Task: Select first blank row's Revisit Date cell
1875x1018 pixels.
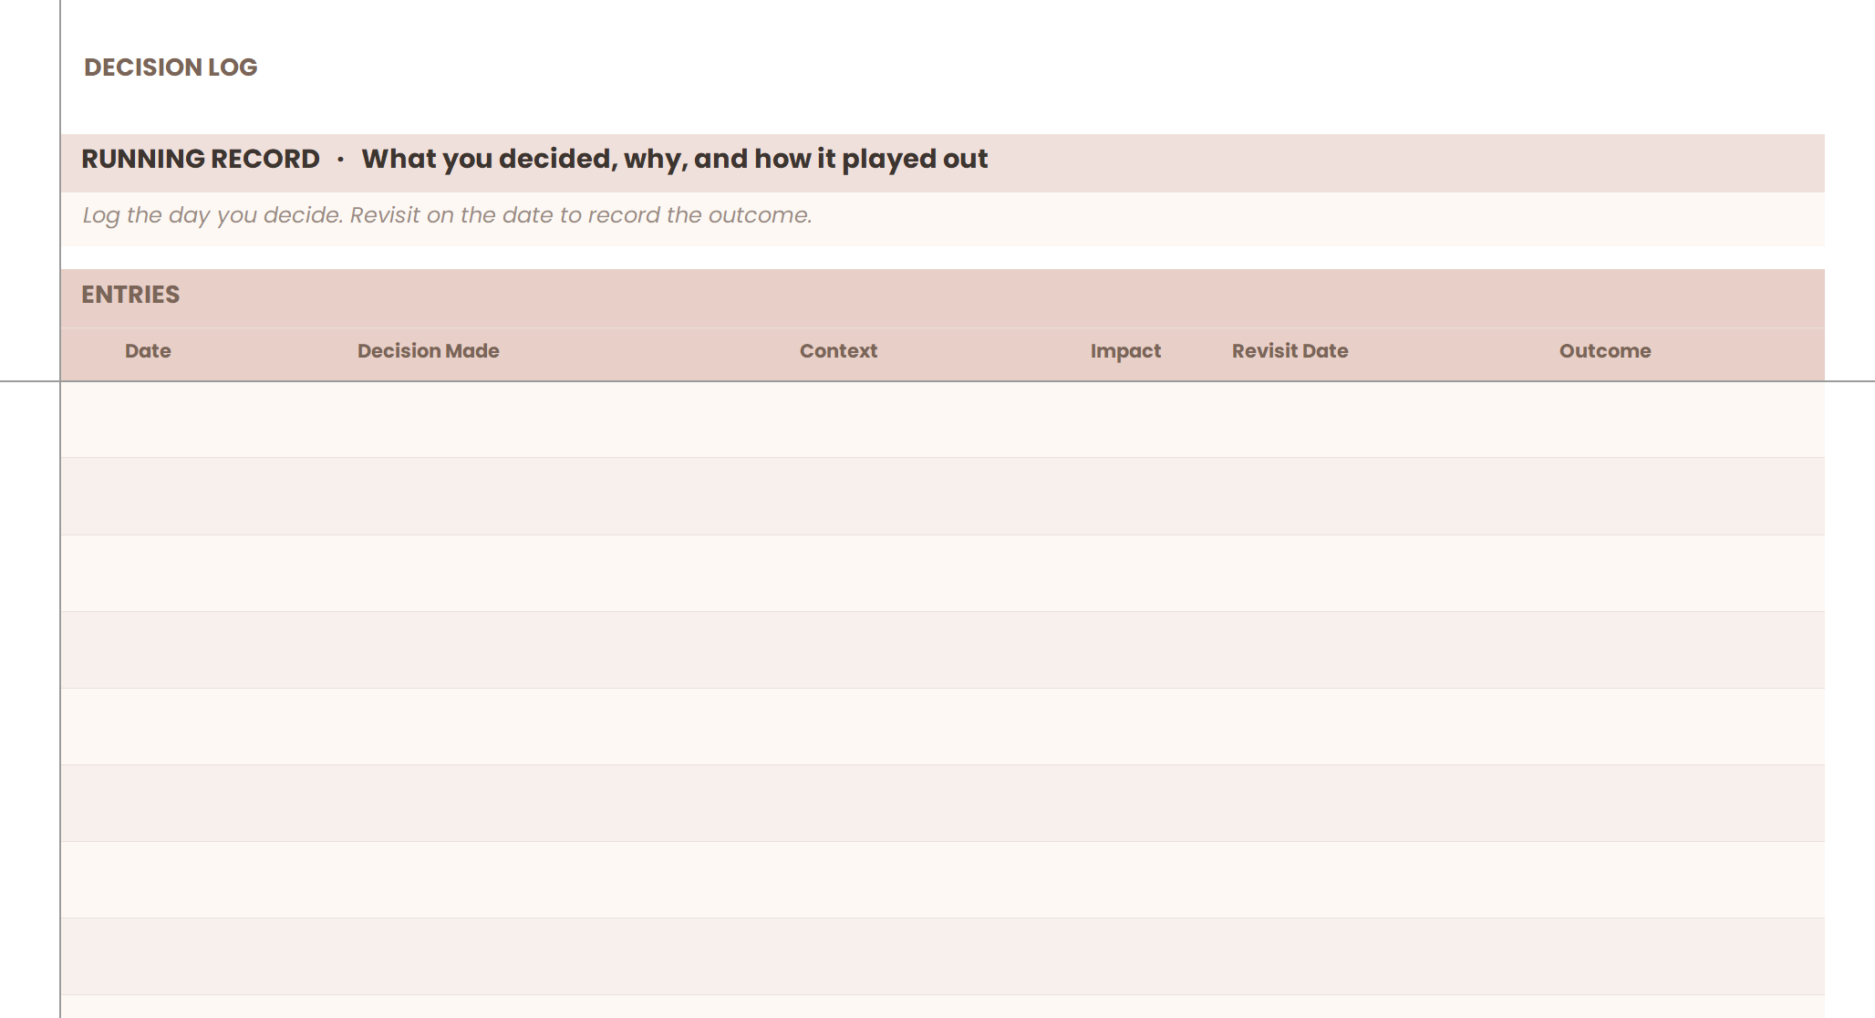Action: pos(1290,420)
